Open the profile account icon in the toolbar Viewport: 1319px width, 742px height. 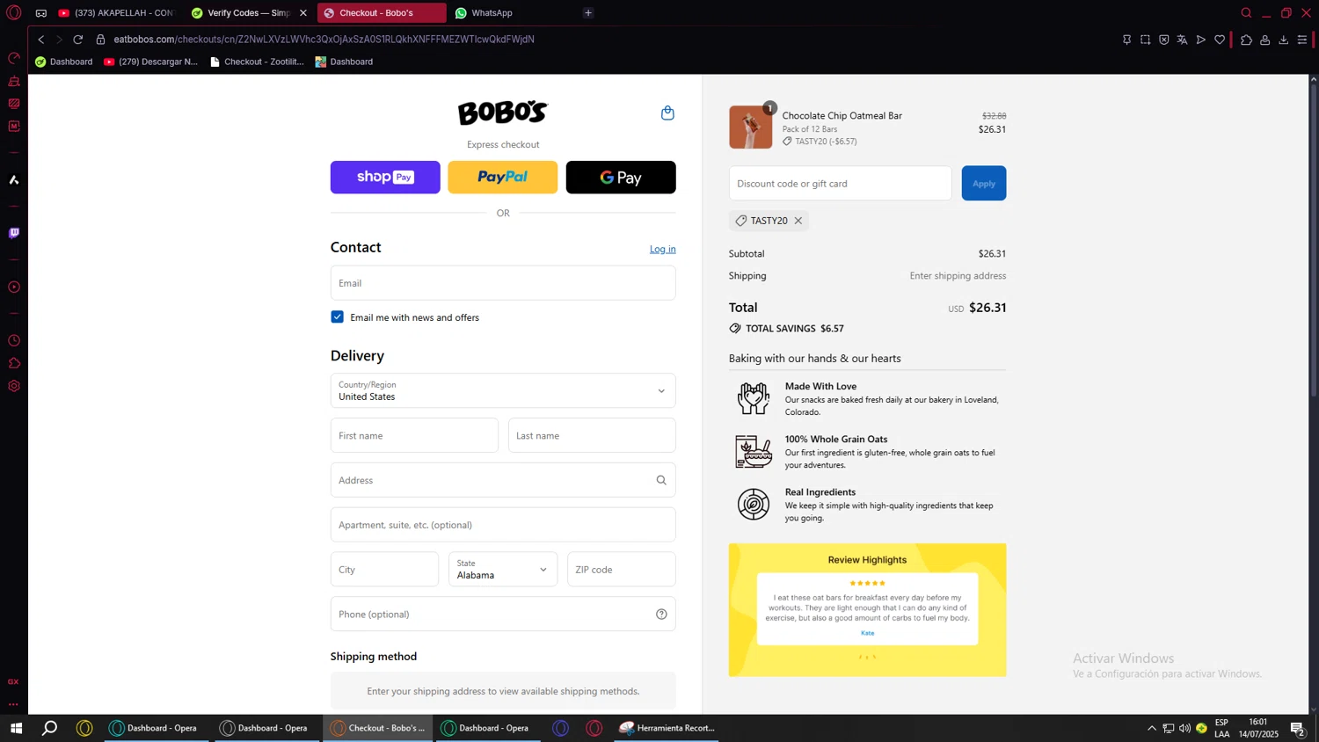point(1265,40)
